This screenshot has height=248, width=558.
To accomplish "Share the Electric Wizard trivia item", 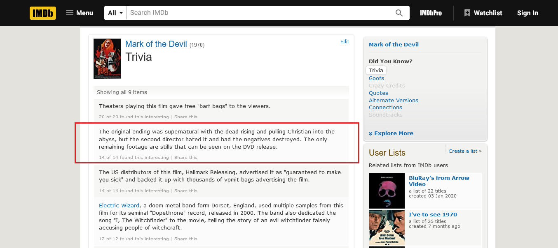I will coord(186,239).
